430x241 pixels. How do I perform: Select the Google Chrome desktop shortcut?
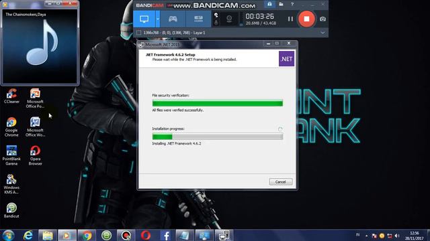(11, 127)
